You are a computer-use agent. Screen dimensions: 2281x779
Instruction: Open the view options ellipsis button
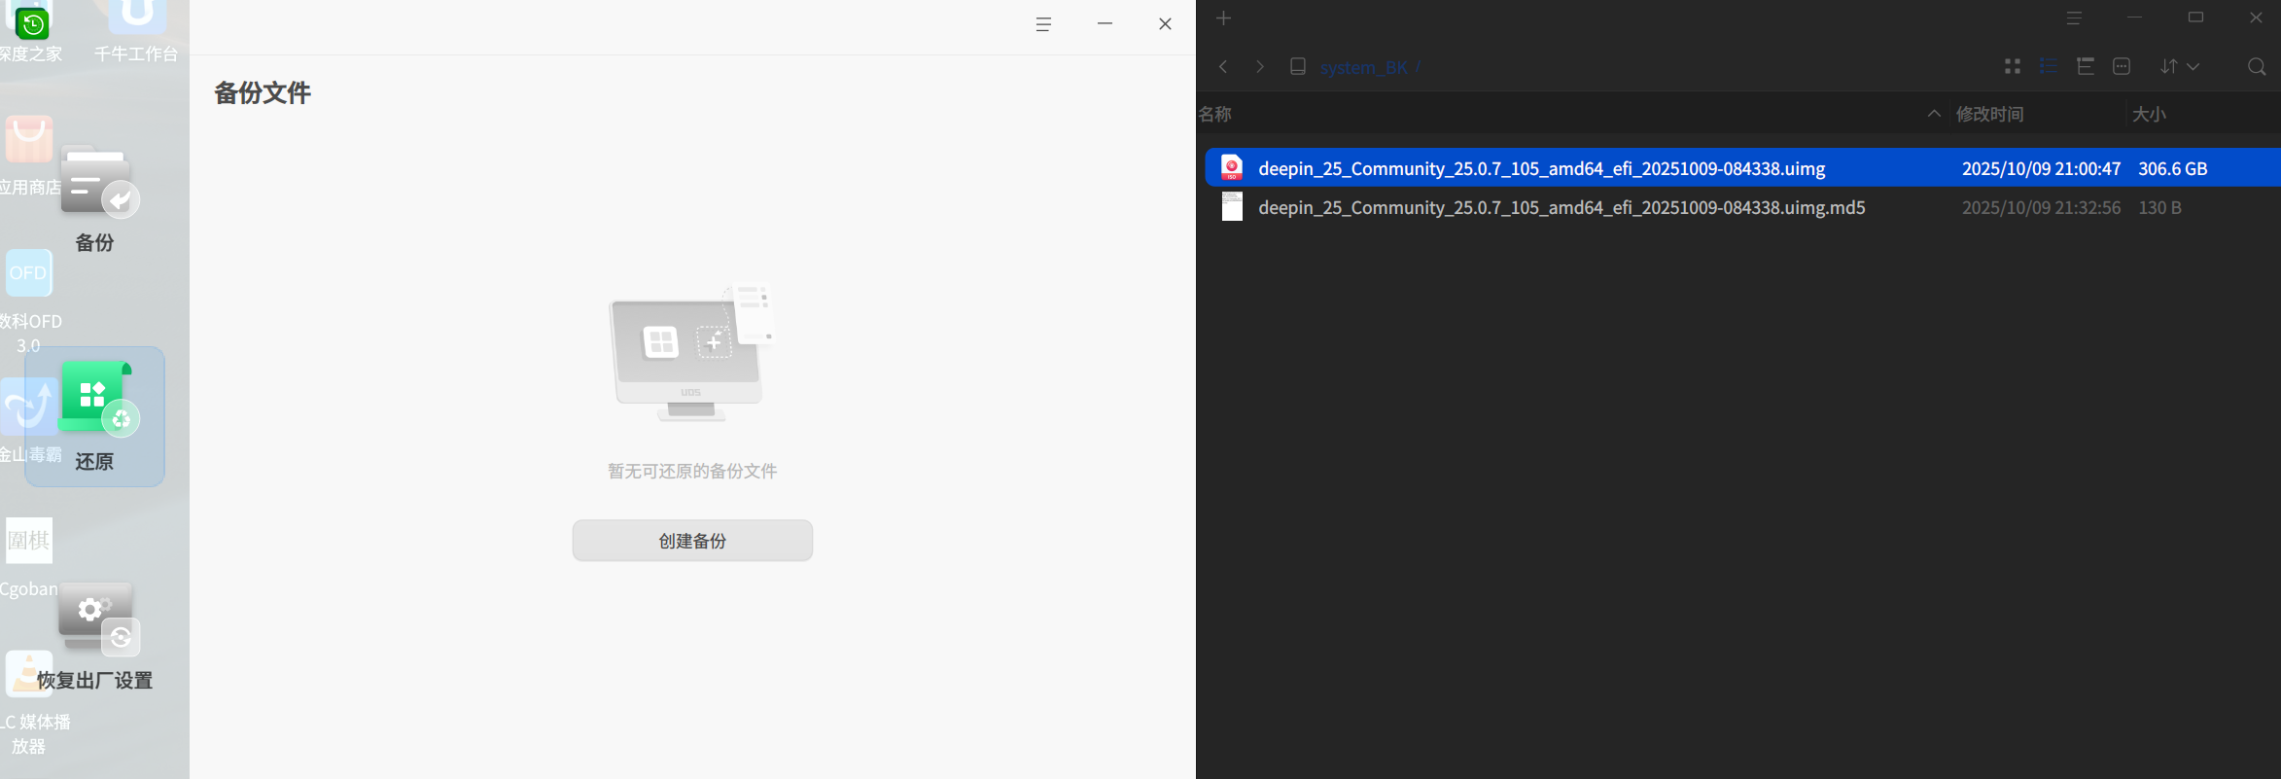[x=2122, y=66]
